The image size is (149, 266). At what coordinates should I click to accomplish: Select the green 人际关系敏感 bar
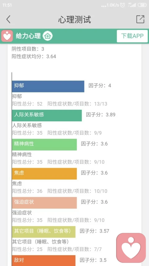pos(47,115)
